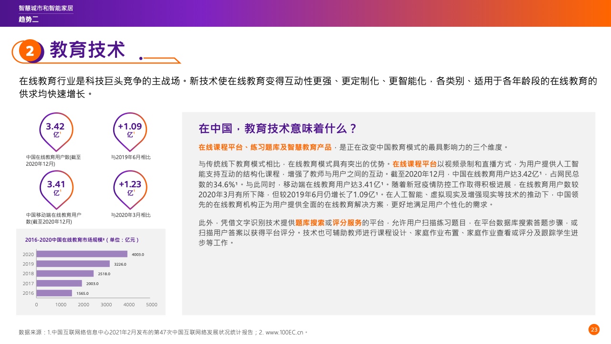The height and width of the screenshot is (344, 611).
Task: Click the orange number 2 section badge
Action: (x=30, y=51)
